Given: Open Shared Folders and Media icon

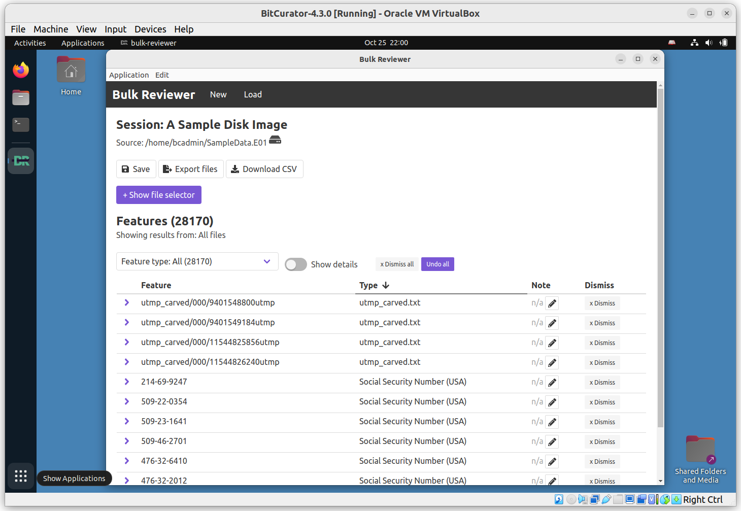Looking at the screenshot, I should (x=700, y=460).
